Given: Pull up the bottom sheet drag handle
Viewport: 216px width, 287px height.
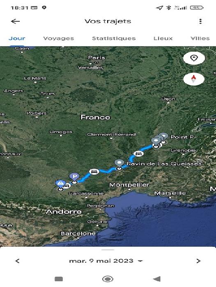Looking at the screenshot, I should click(x=108, y=250).
